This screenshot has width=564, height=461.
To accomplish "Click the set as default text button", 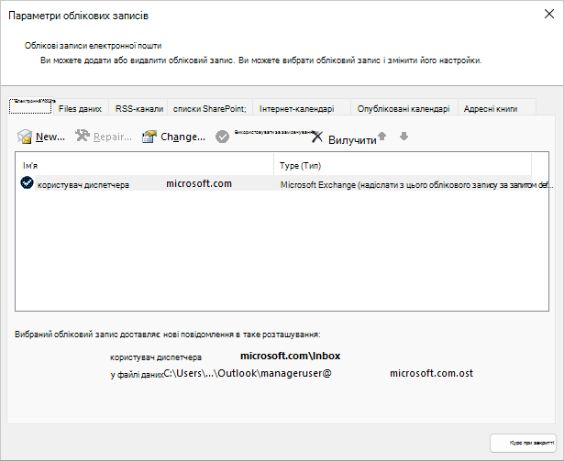I will click(276, 132).
